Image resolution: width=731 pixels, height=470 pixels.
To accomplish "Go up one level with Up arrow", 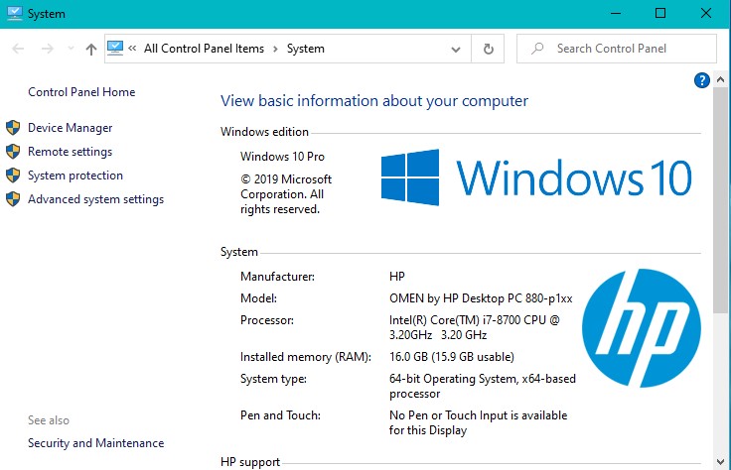I will pos(91,49).
